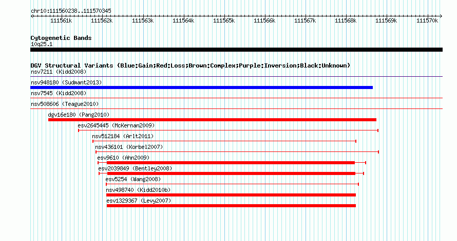Select the purple inversion line under nsv7211

point(236,77)
